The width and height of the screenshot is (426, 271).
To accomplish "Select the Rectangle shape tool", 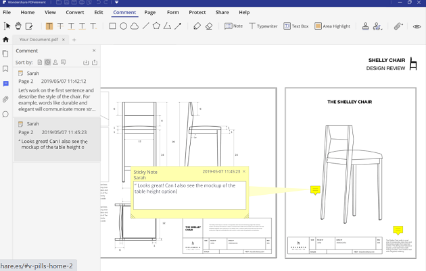I will tap(112, 26).
